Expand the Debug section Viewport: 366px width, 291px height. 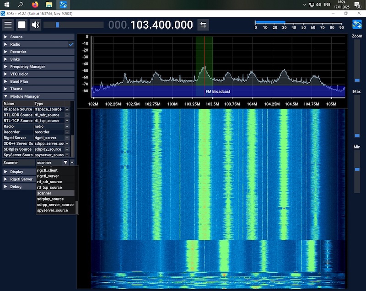coord(19,187)
